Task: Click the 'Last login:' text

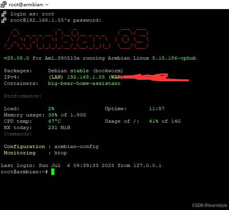Action: click(18, 165)
